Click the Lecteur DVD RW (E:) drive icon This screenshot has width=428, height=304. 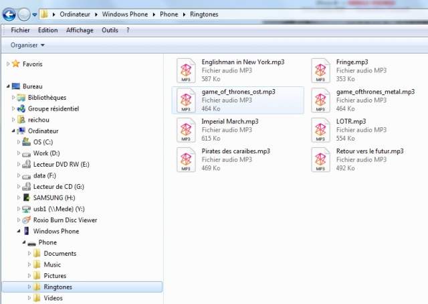tap(27, 164)
